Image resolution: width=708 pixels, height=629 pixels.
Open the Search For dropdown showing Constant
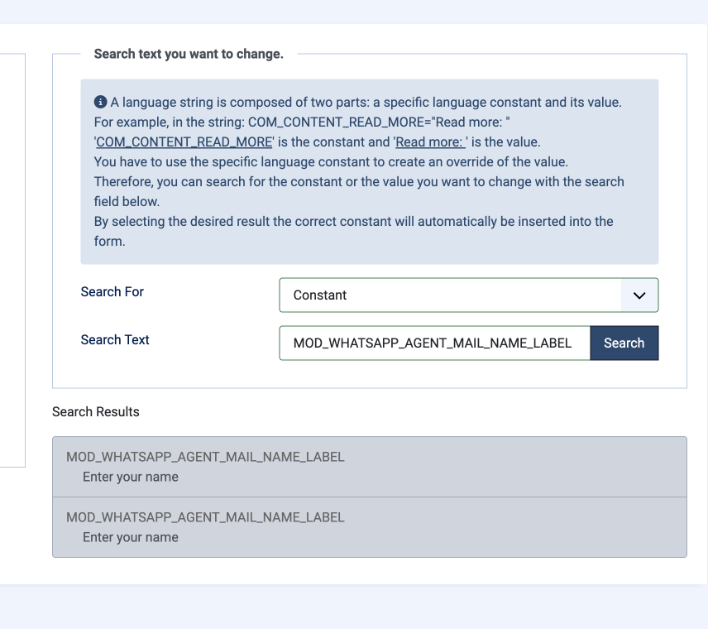pos(451,295)
